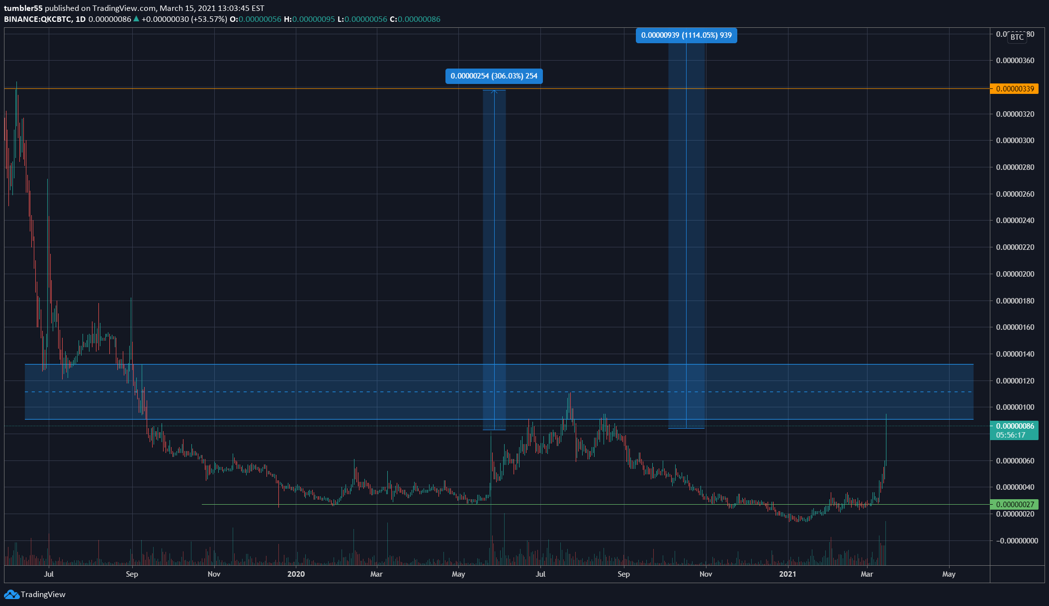The image size is (1049, 606).
Task: Select the 306.03% price range label
Action: (494, 76)
